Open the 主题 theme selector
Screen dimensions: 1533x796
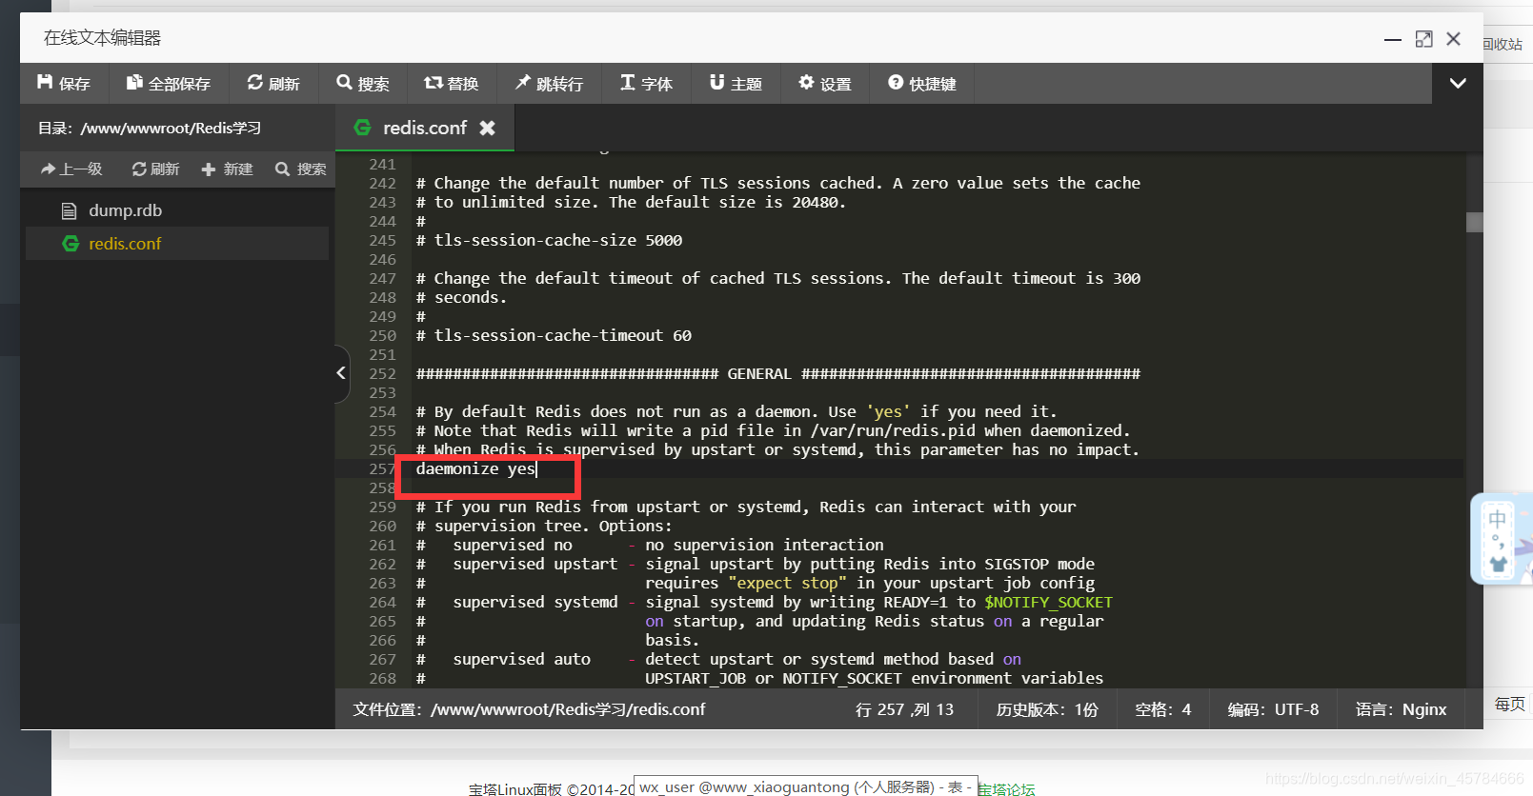point(736,84)
